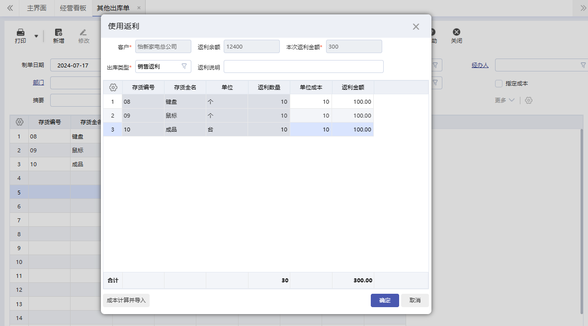Enable the 指定成本 checkbox
Image resolution: width=588 pixels, height=326 pixels.
click(x=499, y=83)
